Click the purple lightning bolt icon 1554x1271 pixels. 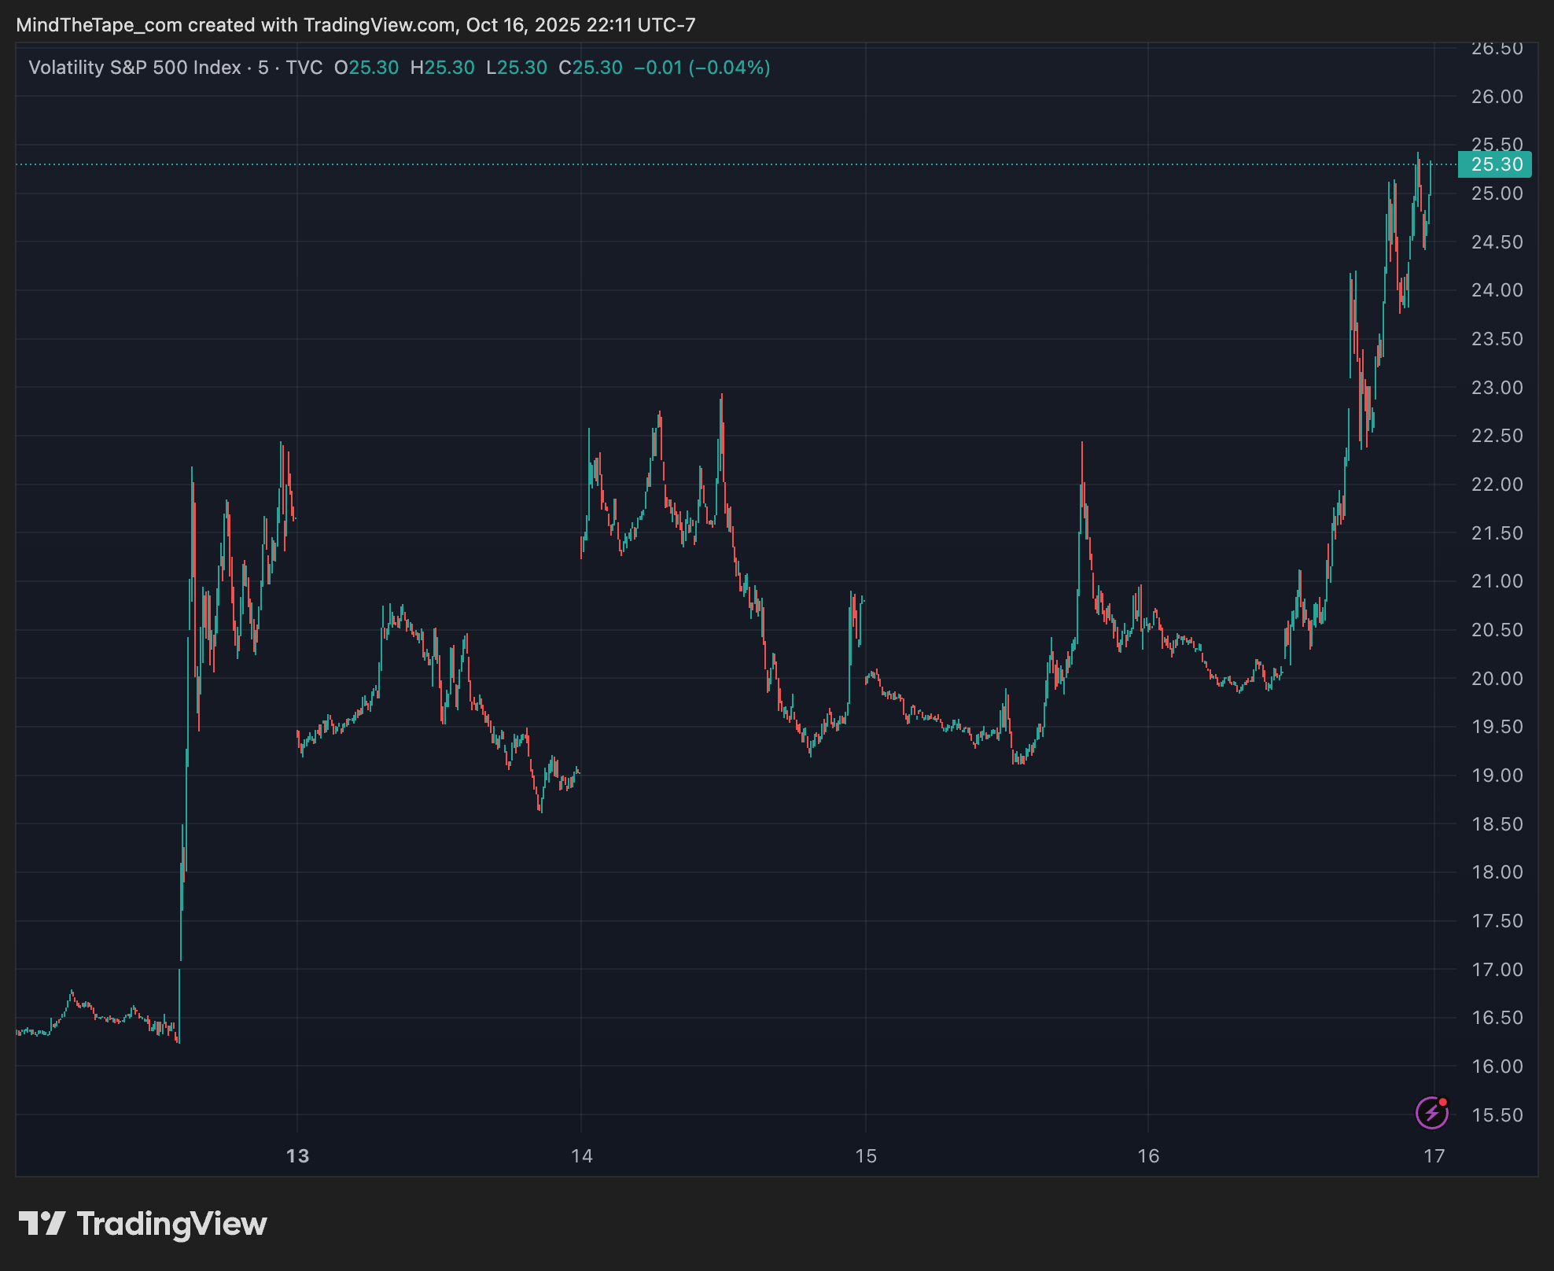point(1431,1113)
